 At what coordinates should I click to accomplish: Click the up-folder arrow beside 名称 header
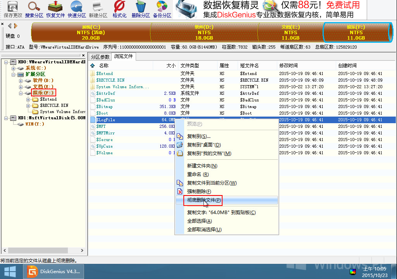pos(93,66)
